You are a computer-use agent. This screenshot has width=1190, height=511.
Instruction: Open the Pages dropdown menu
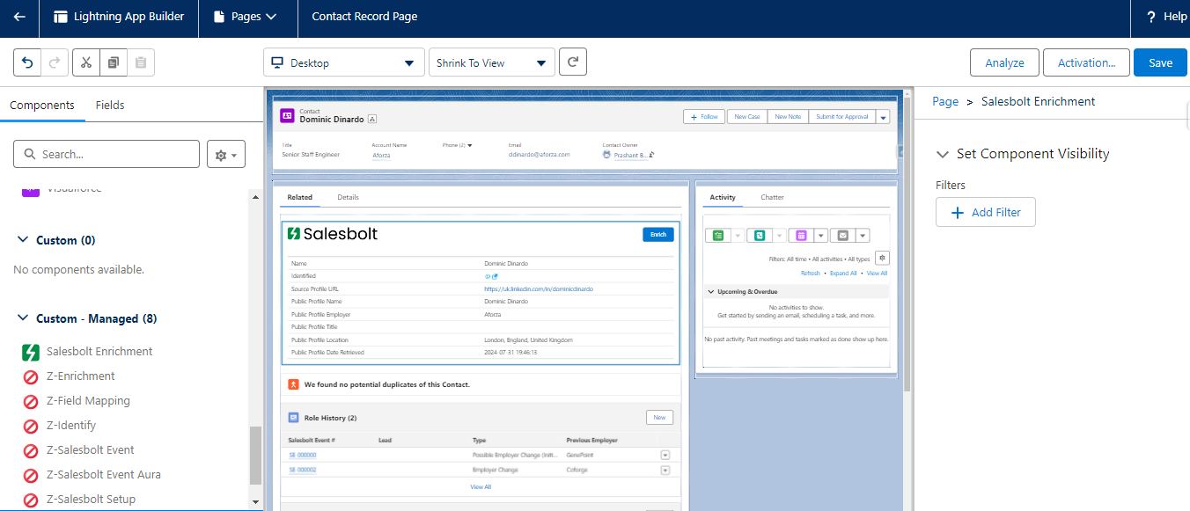245,17
